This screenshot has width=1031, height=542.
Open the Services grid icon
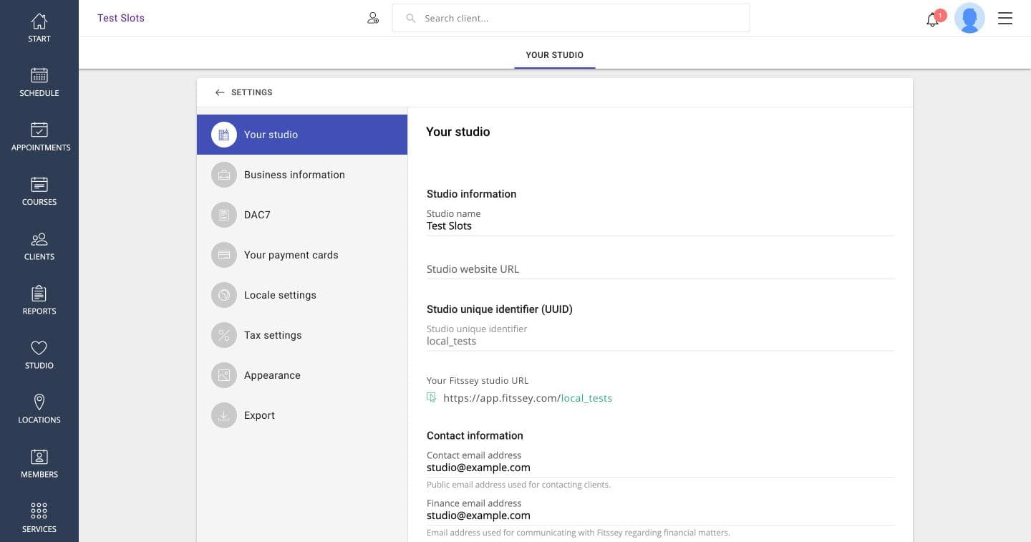point(39,511)
